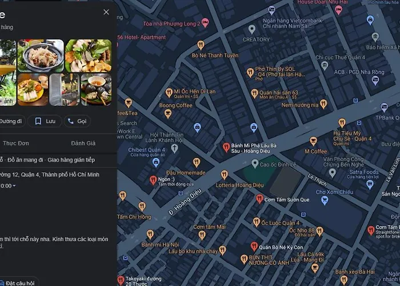Open Quán hải sản 63 restaurant pin
Image resolution: width=400 pixels, height=286 pixels.
tap(254, 94)
